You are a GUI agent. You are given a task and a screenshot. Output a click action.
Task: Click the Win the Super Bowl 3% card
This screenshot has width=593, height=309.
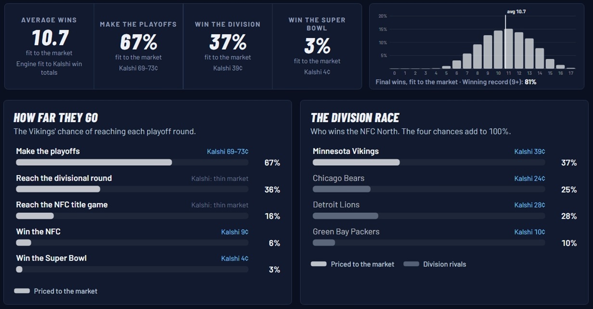[x=317, y=46]
